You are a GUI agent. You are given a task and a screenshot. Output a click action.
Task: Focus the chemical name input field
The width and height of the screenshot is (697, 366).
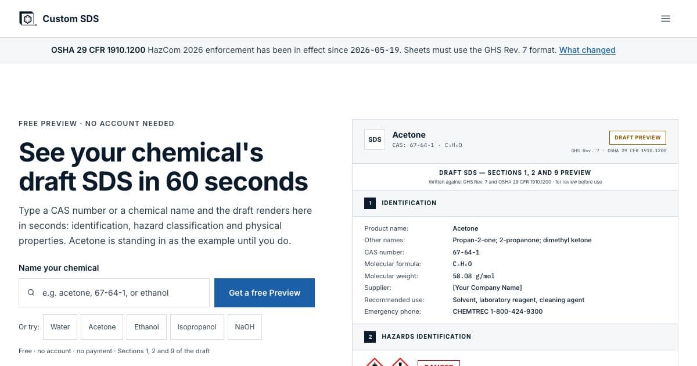tap(114, 293)
